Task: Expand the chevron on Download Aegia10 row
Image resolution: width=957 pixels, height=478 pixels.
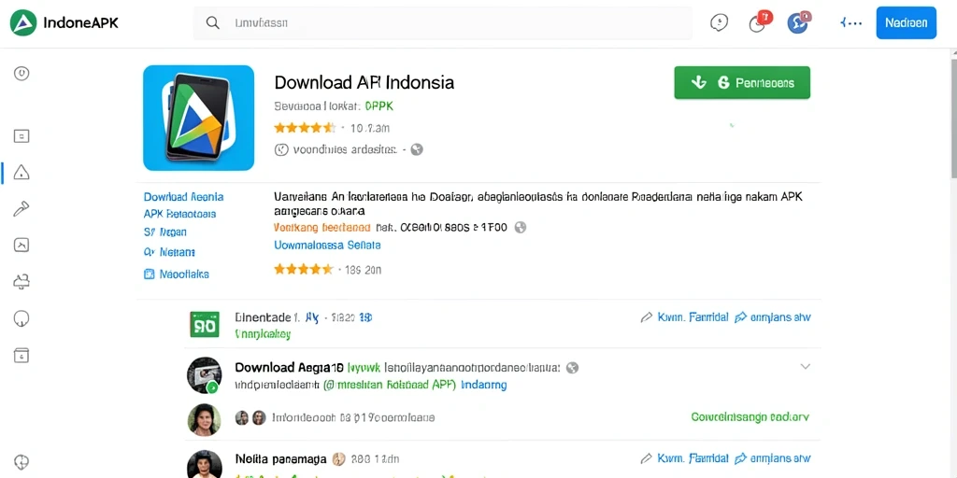Action: (x=805, y=367)
